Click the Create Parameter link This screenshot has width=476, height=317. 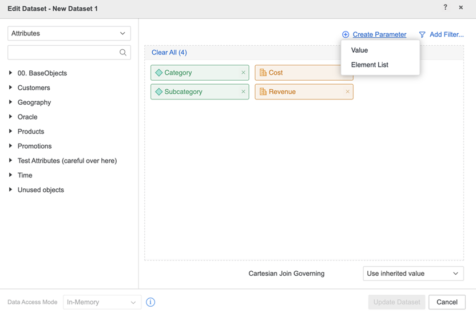pos(379,34)
